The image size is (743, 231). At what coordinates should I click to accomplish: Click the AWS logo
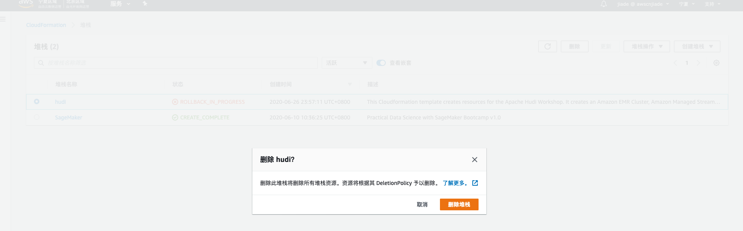point(26,3)
